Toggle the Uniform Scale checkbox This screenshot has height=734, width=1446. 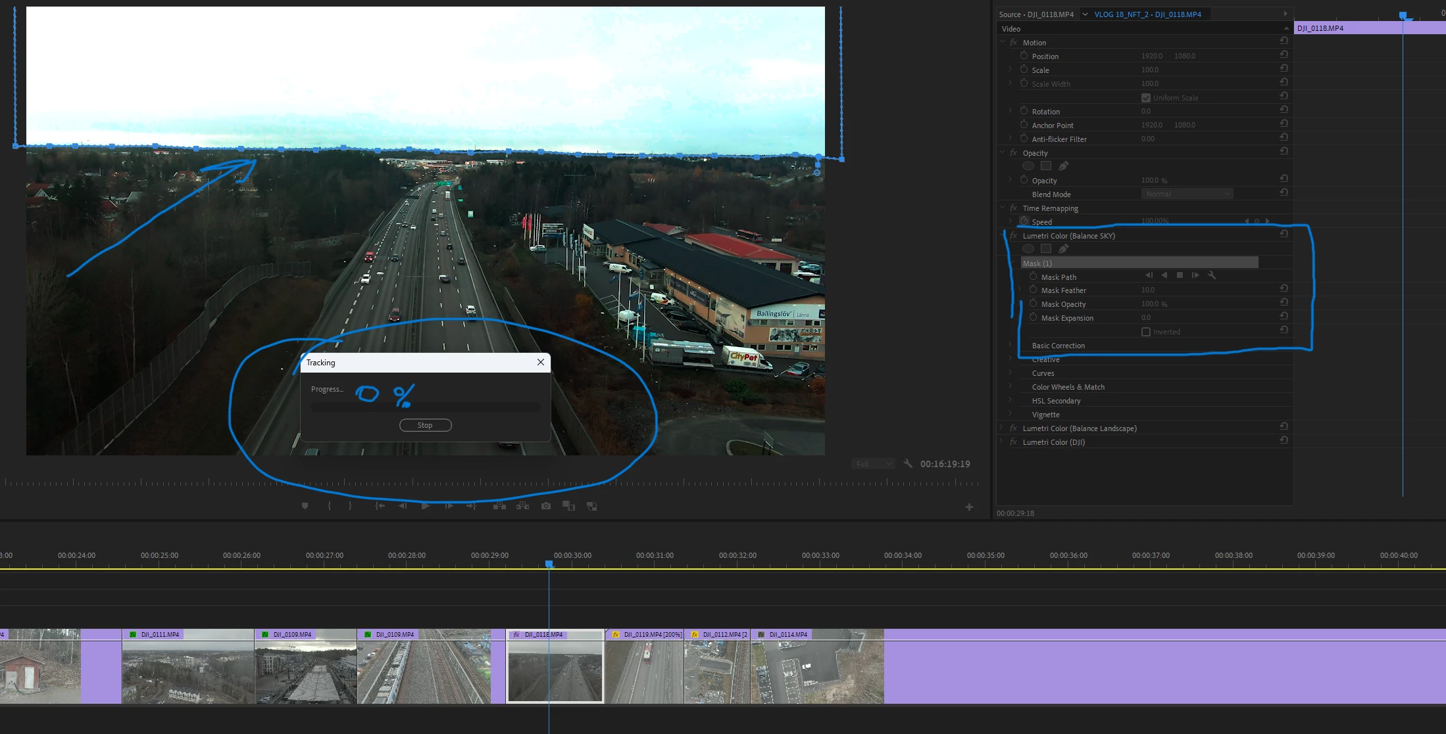(x=1146, y=98)
